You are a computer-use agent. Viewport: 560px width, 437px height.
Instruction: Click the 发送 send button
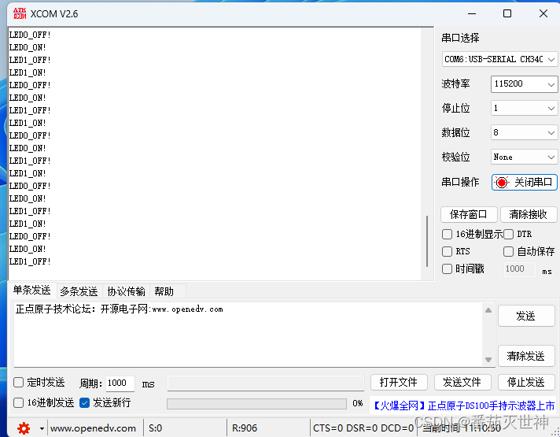pos(526,316)
